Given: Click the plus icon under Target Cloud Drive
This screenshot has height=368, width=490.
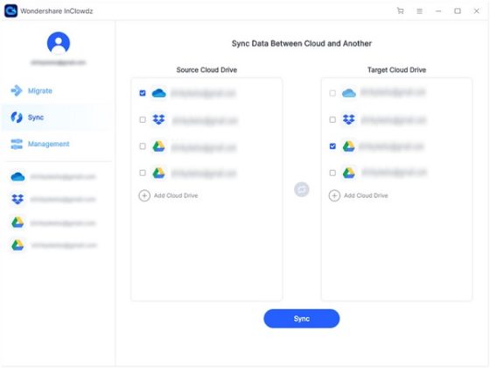Looking at the screenshot, I should point(334,195).
